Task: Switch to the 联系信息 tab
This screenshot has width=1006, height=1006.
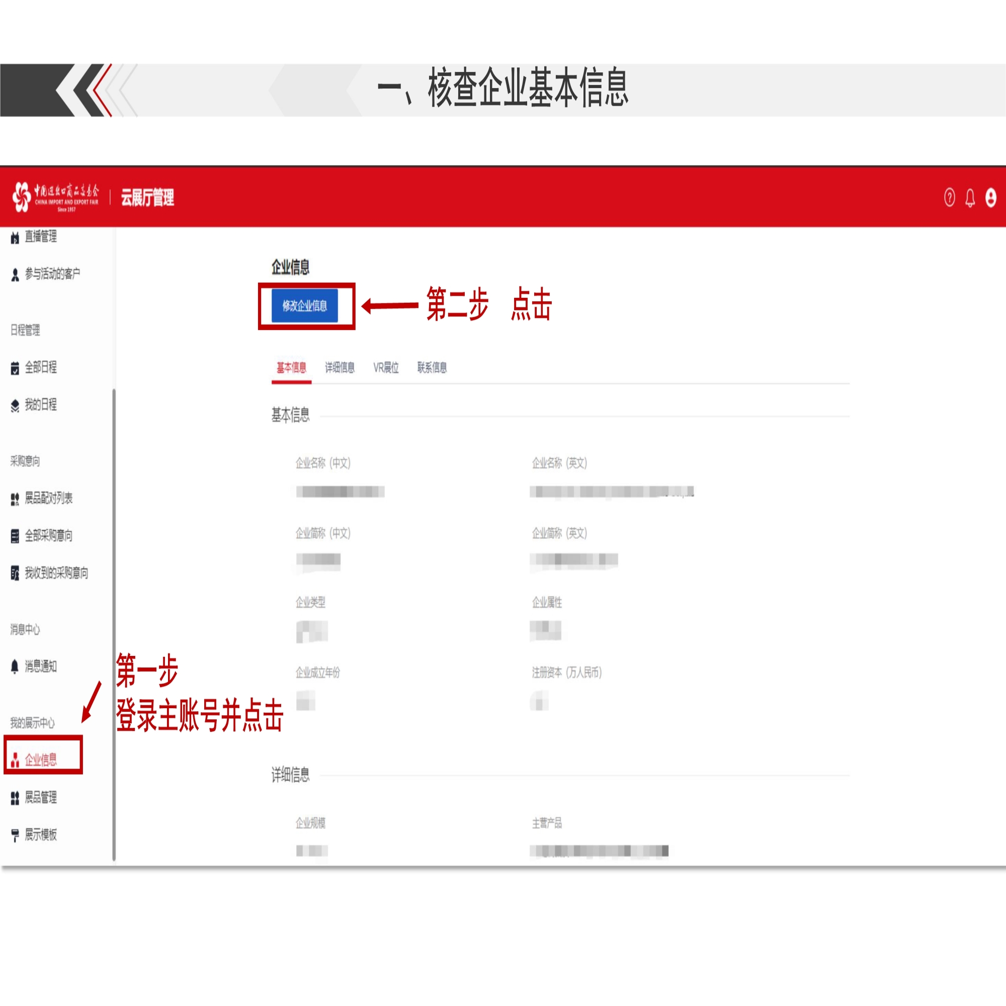Action: (x=432, y=368)
